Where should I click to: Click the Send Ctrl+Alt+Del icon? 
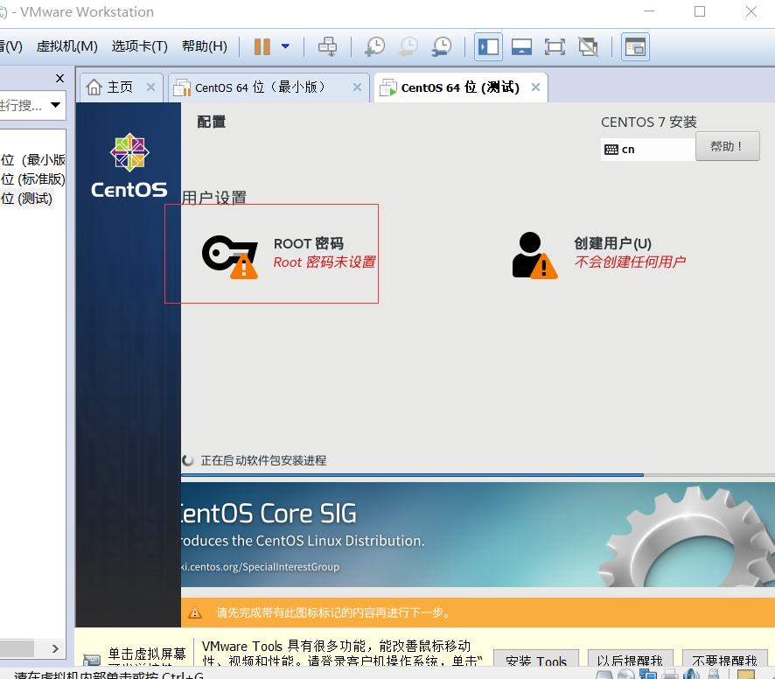click(x=327, y=47)
